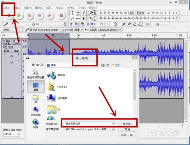
Task: Click the 文件名 filename input field
Action: point(90,124)
